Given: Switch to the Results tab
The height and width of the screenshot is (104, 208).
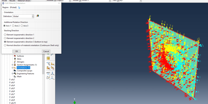Looking at the screenshot, I should (12, 1).
